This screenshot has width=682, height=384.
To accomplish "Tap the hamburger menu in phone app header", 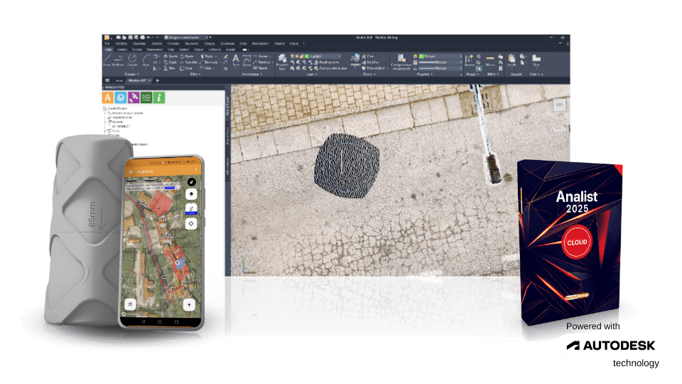I will tap(130, 170).
